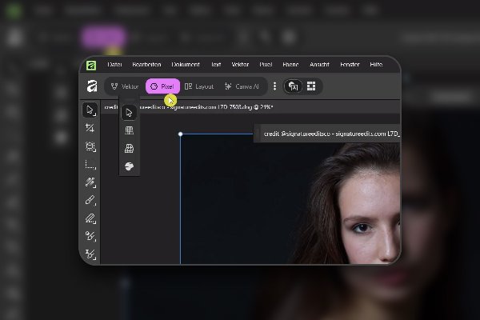Select the eraser tool in the left toolbar
The width and height of the screenshot is (480, 320).
click(90, 218)
